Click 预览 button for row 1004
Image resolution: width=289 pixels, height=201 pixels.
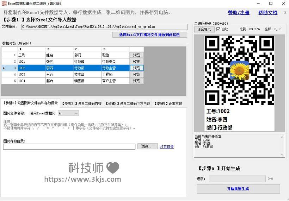(136, 81)
